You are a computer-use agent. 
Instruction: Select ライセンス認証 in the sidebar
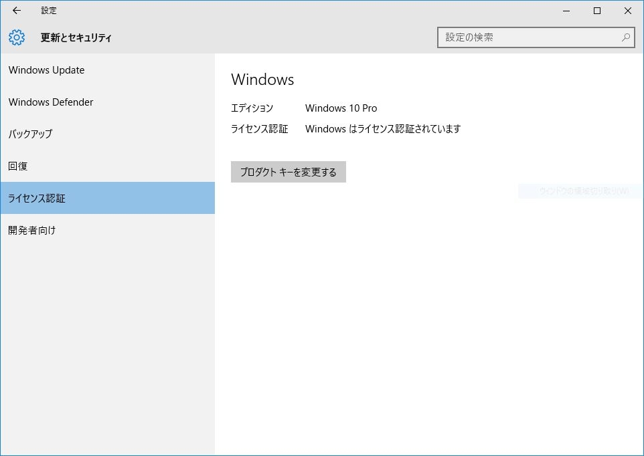pyautogui.click(x=108, y=198)
